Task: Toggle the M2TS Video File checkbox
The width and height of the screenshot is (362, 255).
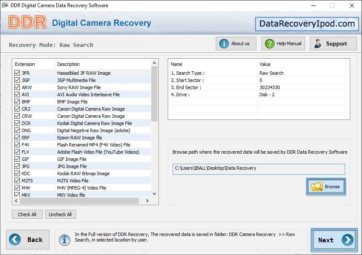Action: point(17,180)
